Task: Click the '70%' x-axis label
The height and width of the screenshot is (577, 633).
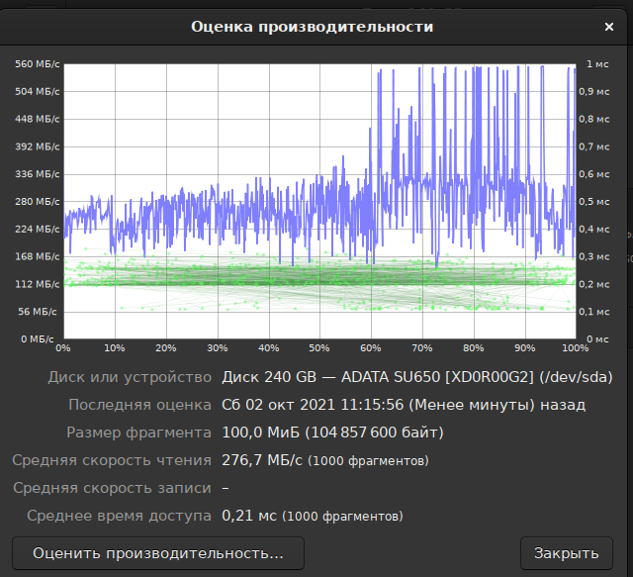Action: tap(422, 348)
